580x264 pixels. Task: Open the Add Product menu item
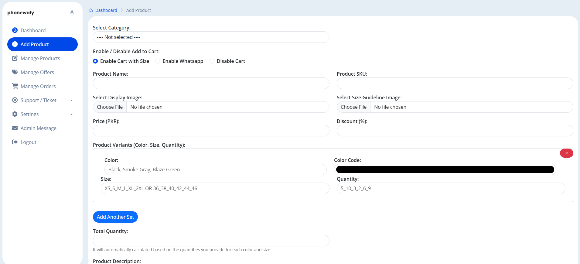point(43,44)
